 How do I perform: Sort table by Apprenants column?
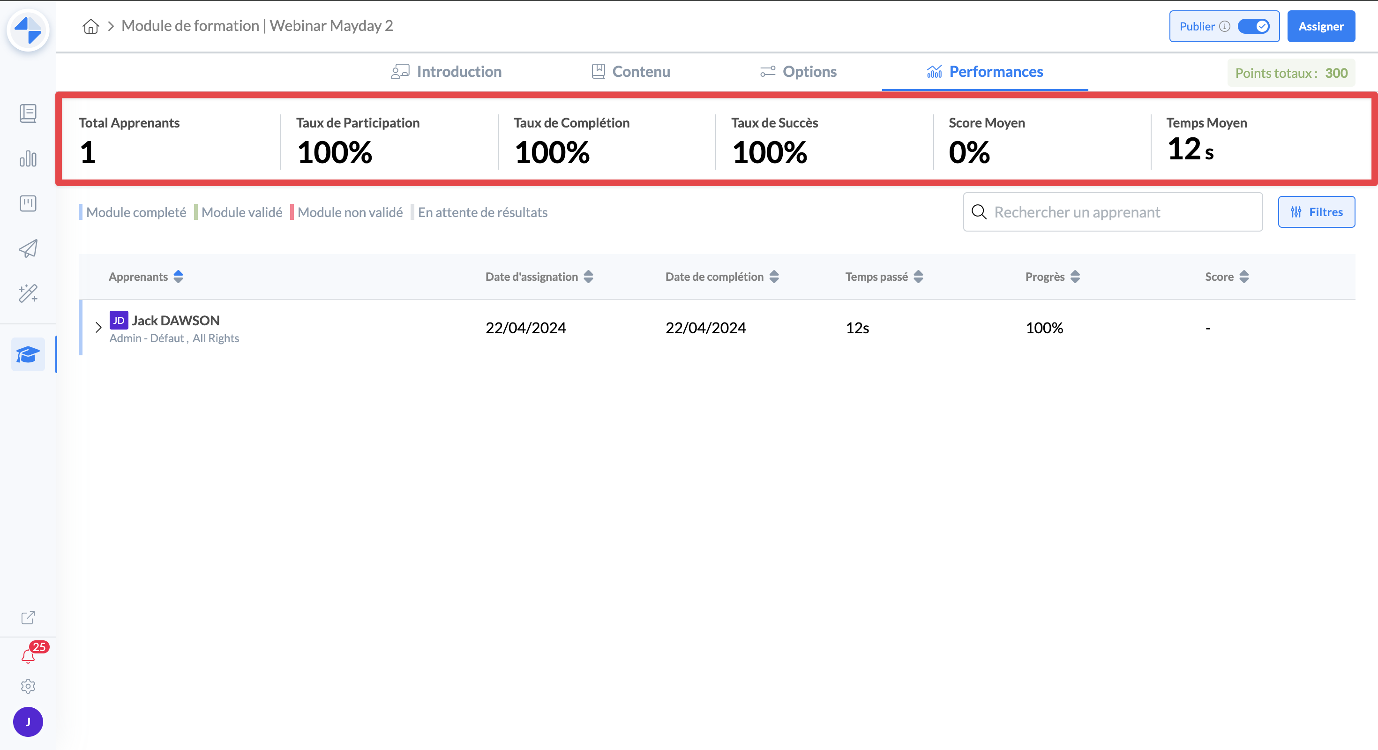pos(178,277)
